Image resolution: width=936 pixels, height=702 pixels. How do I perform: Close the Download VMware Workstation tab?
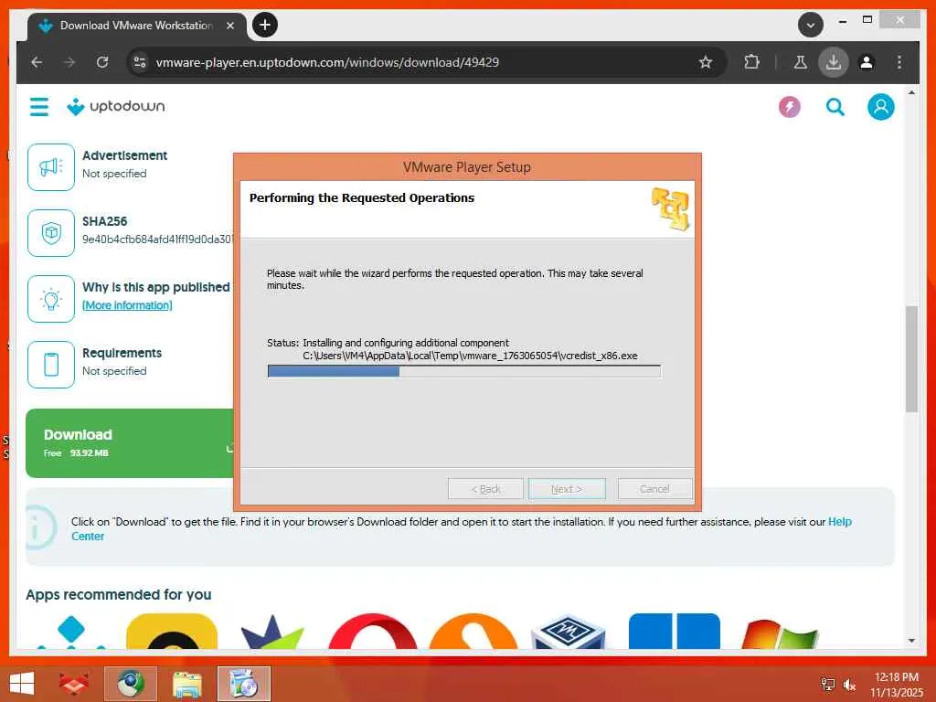click(230, 26)
